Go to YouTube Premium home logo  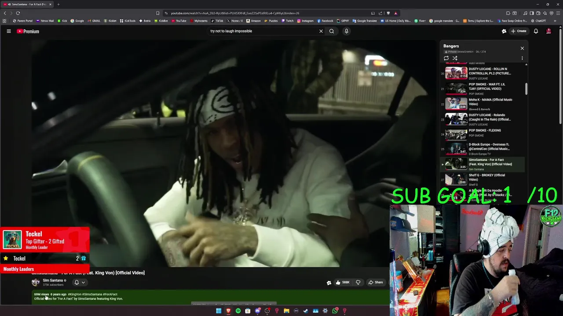click(28, 31)
